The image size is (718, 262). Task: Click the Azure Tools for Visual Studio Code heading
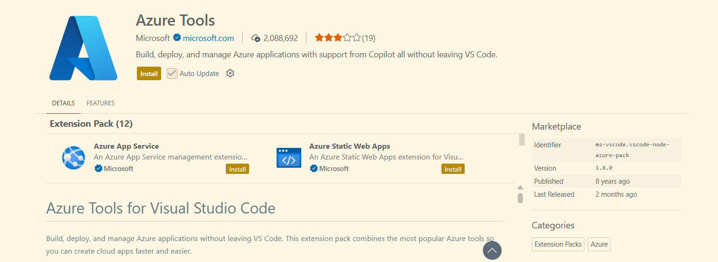(x=161, y=208)
